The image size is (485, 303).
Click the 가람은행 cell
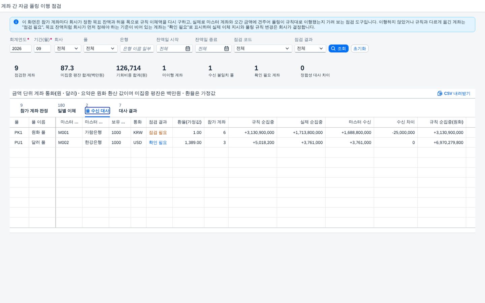[96, 133]
